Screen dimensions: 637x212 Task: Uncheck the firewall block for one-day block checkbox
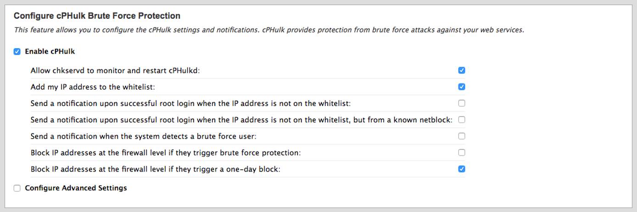tap(462, 169)
